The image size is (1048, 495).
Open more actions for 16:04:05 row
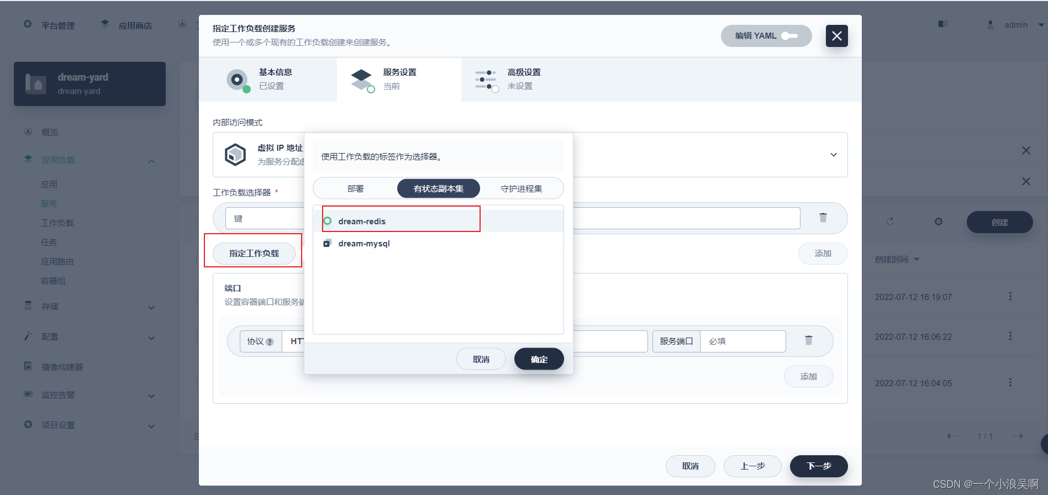pos(1010,383)
